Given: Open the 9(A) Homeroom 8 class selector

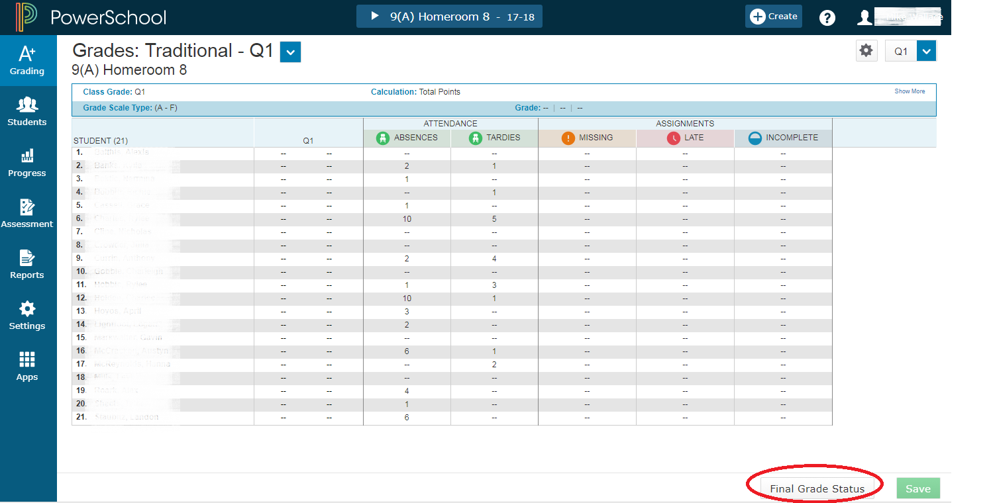Looking at the screenshot, I should (x=449, y=17).
